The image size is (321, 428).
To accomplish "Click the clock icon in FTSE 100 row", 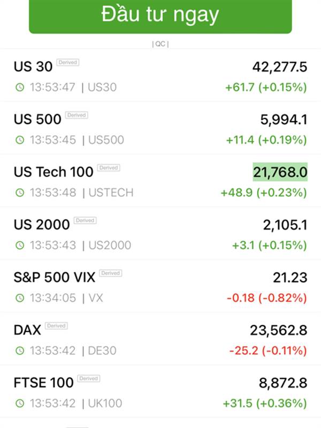I will pos(20,403).
